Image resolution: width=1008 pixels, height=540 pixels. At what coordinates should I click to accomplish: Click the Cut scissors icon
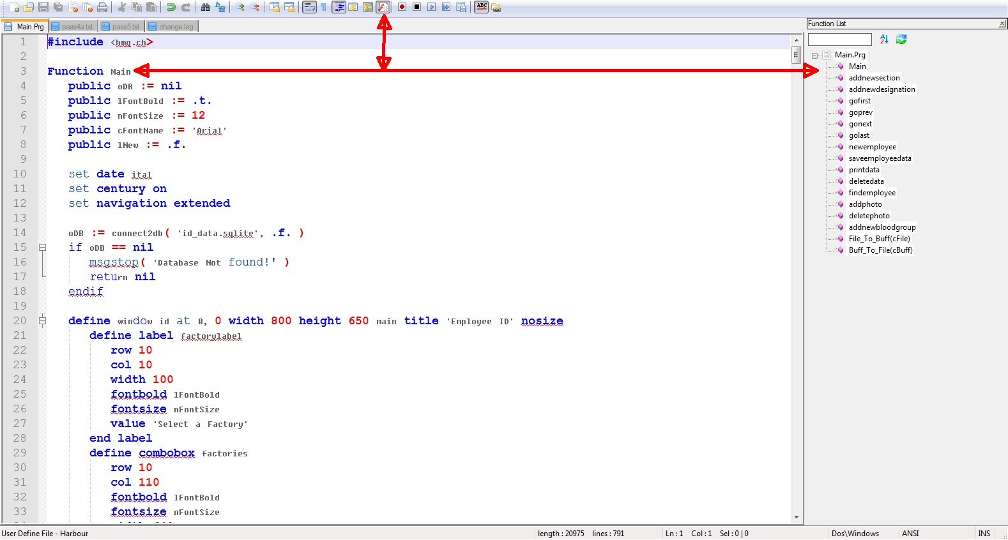(x=122, y=7)
